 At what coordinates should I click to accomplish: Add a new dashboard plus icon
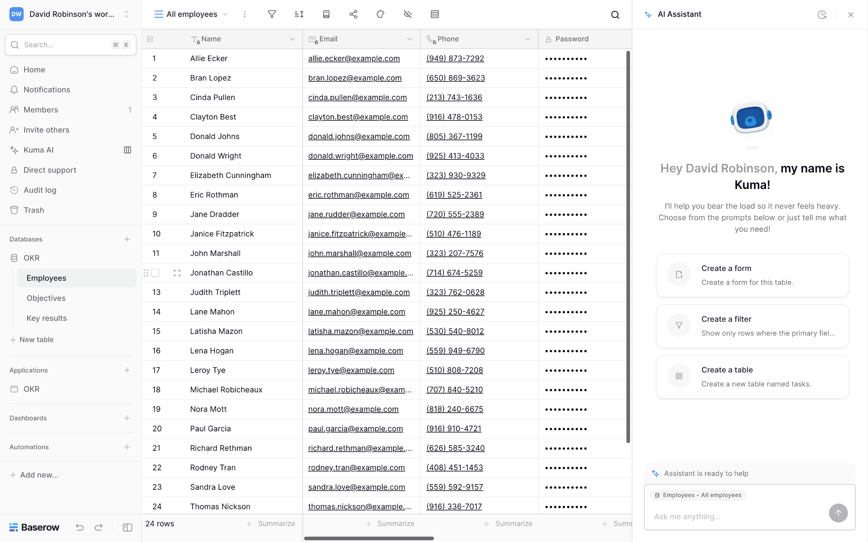tap(127, 418)
